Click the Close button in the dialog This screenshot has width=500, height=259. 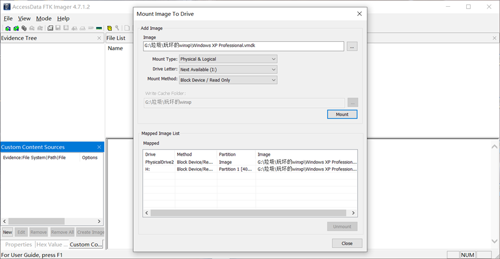347,243
